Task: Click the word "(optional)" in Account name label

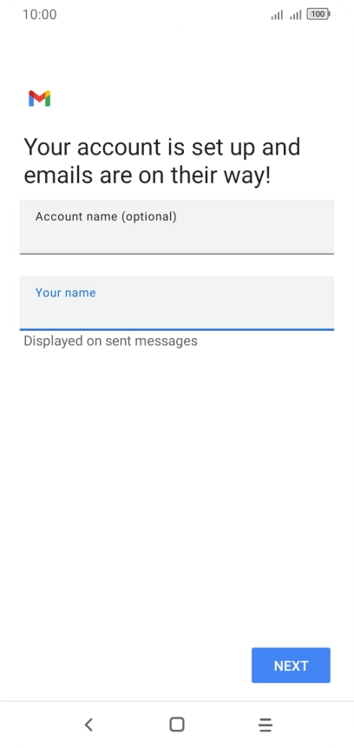Action: (148, 217)
